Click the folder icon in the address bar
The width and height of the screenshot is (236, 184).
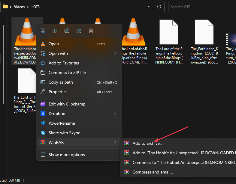click(x=5, y=7)
